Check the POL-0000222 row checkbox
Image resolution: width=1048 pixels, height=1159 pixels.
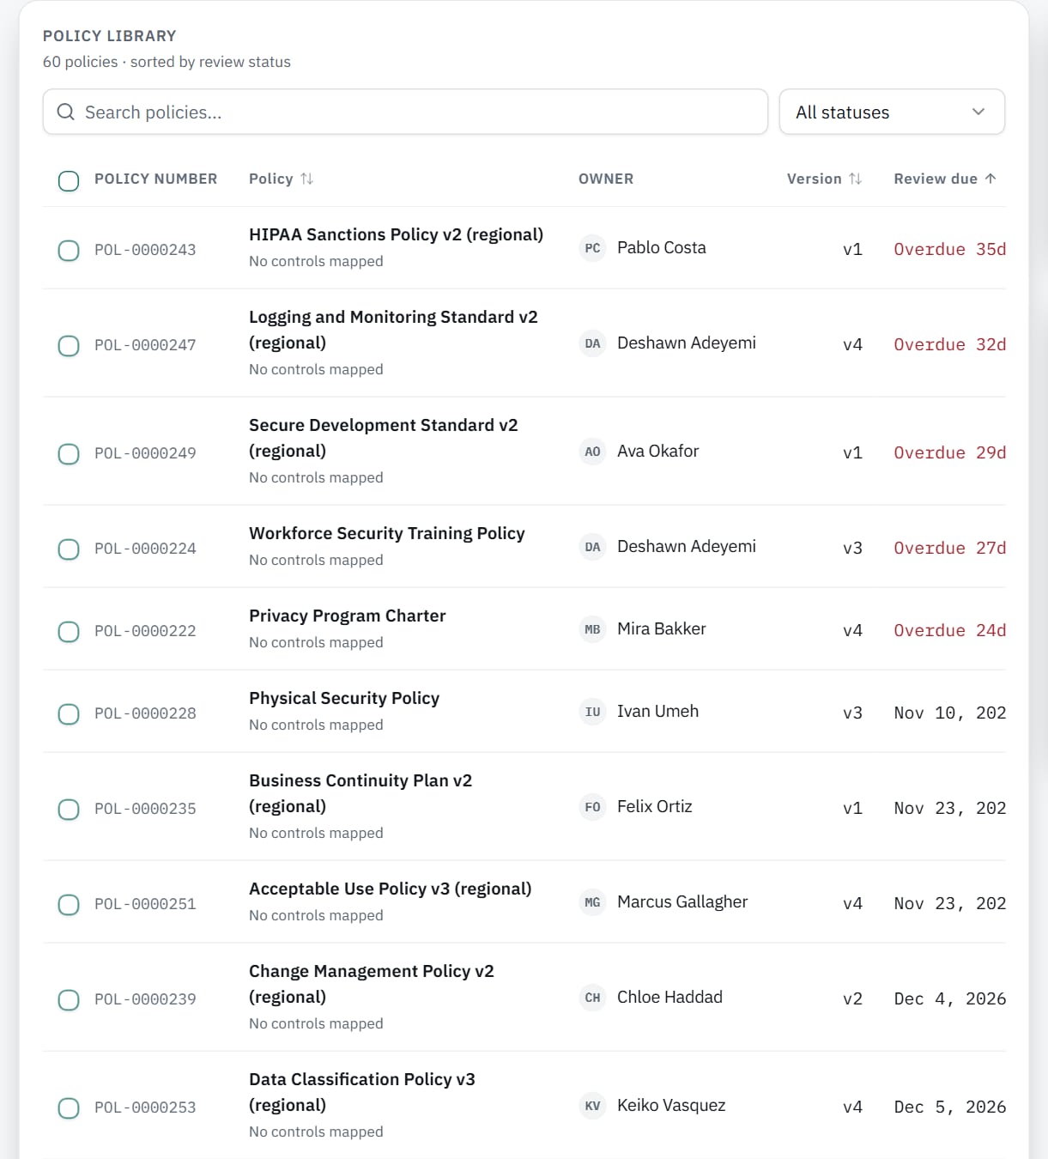click(69, 631)
